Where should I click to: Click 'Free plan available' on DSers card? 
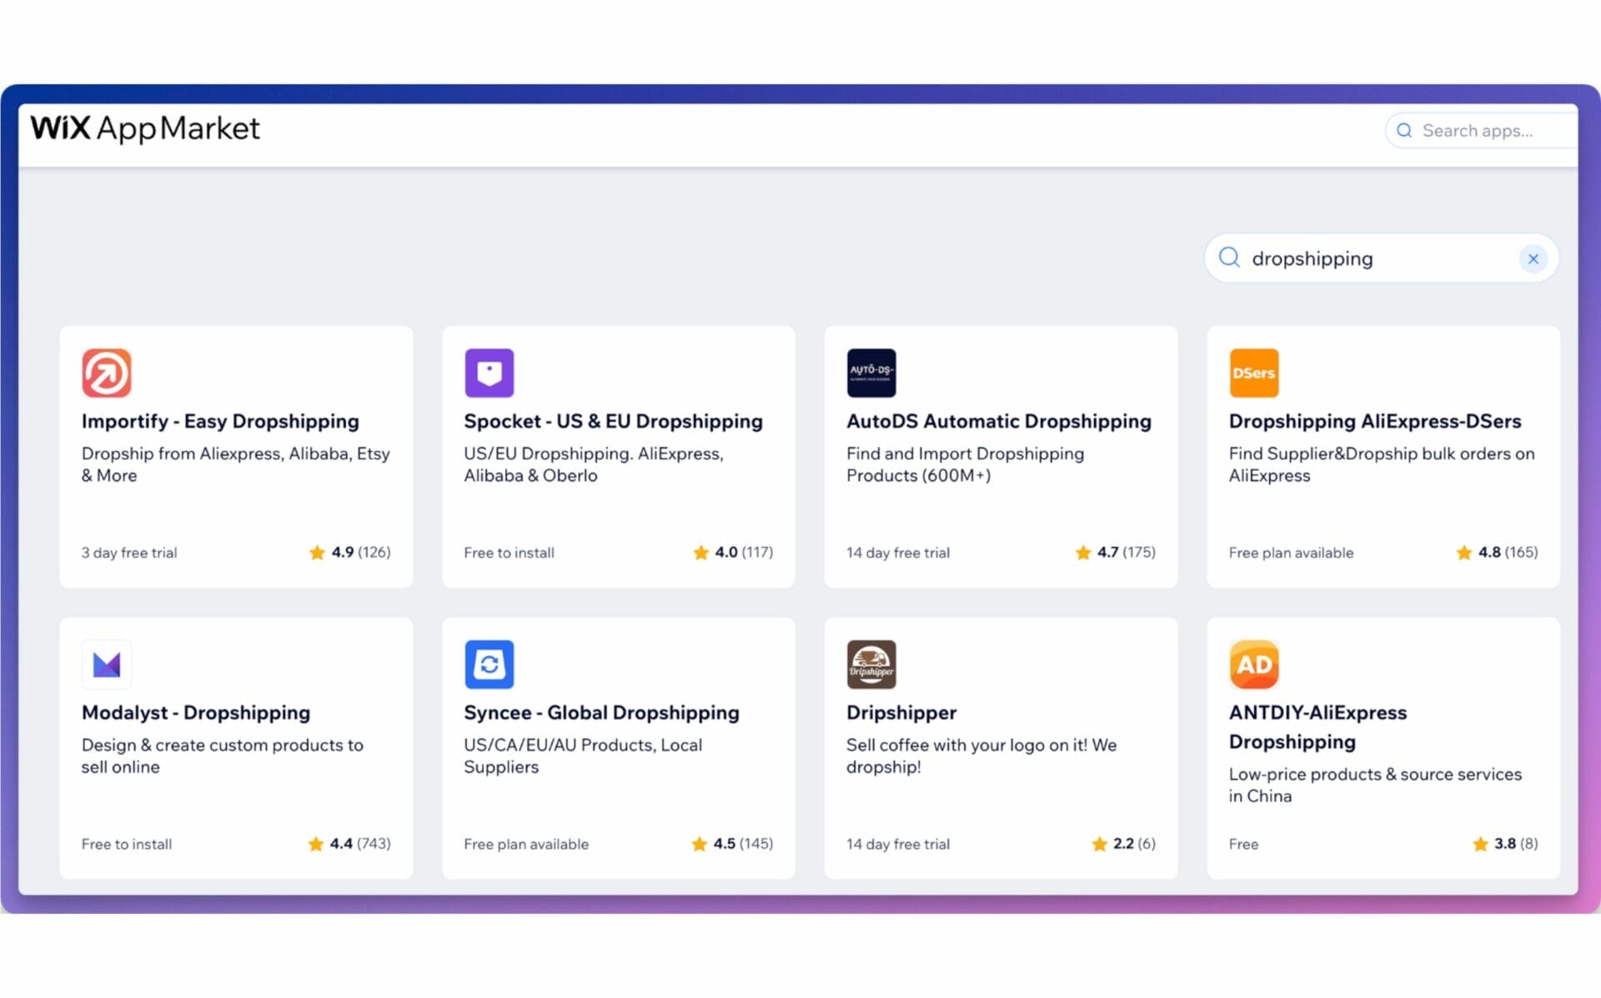(1291, 553)
